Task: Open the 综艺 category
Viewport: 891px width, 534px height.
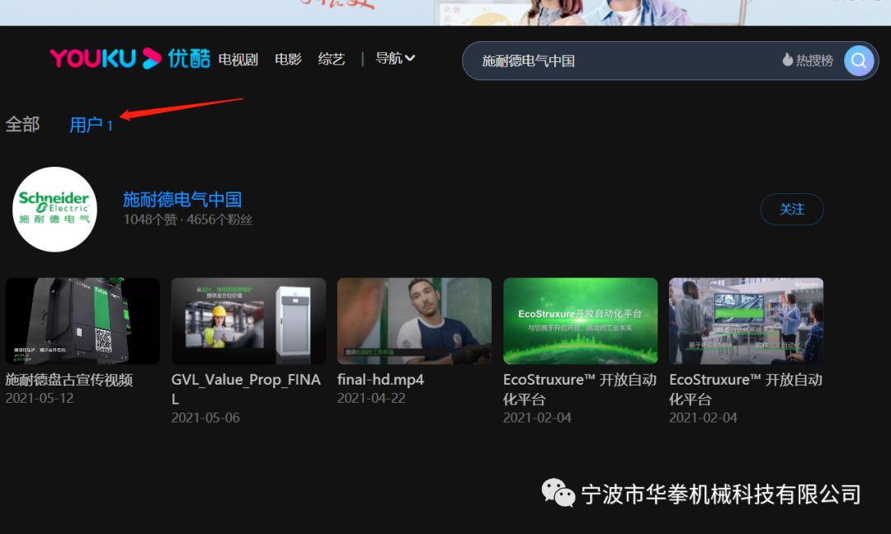Action: click(332, 59)
